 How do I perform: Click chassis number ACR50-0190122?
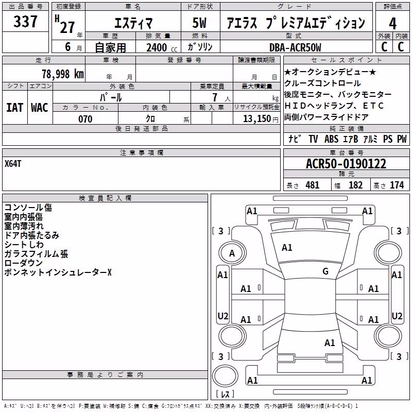(346, 164)
